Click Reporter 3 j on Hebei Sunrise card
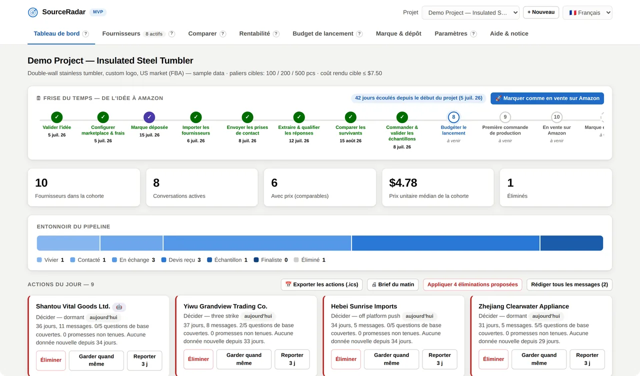The image size is (640, 376). pyautogui.click(x=439, y=359)
